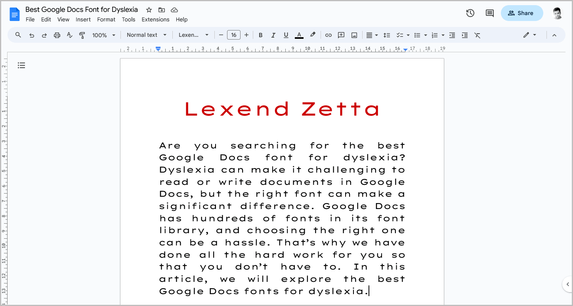Show the side panel arrow
Image resolution: width=573 pixels, height=306 pixels.
click(568, 284)
